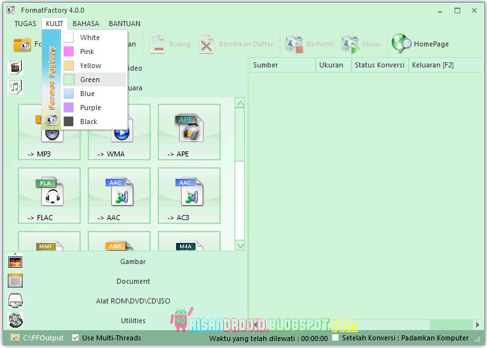This screenshot has height=348, width=487.
Task: Pick the Blue skin entry
Action: 95,94
